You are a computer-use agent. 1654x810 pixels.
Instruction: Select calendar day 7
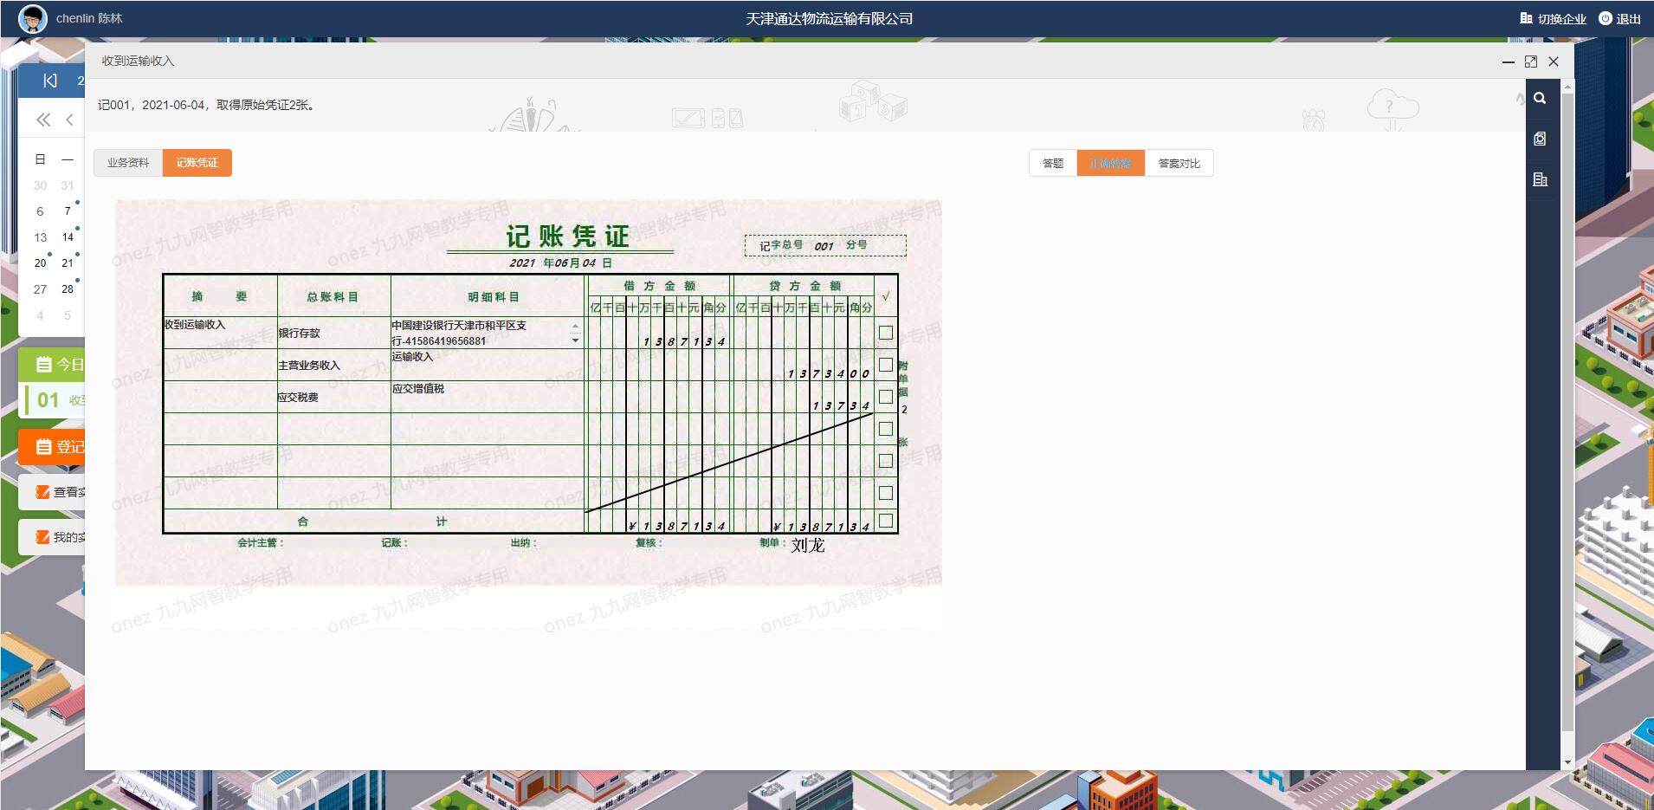[68, 211]
